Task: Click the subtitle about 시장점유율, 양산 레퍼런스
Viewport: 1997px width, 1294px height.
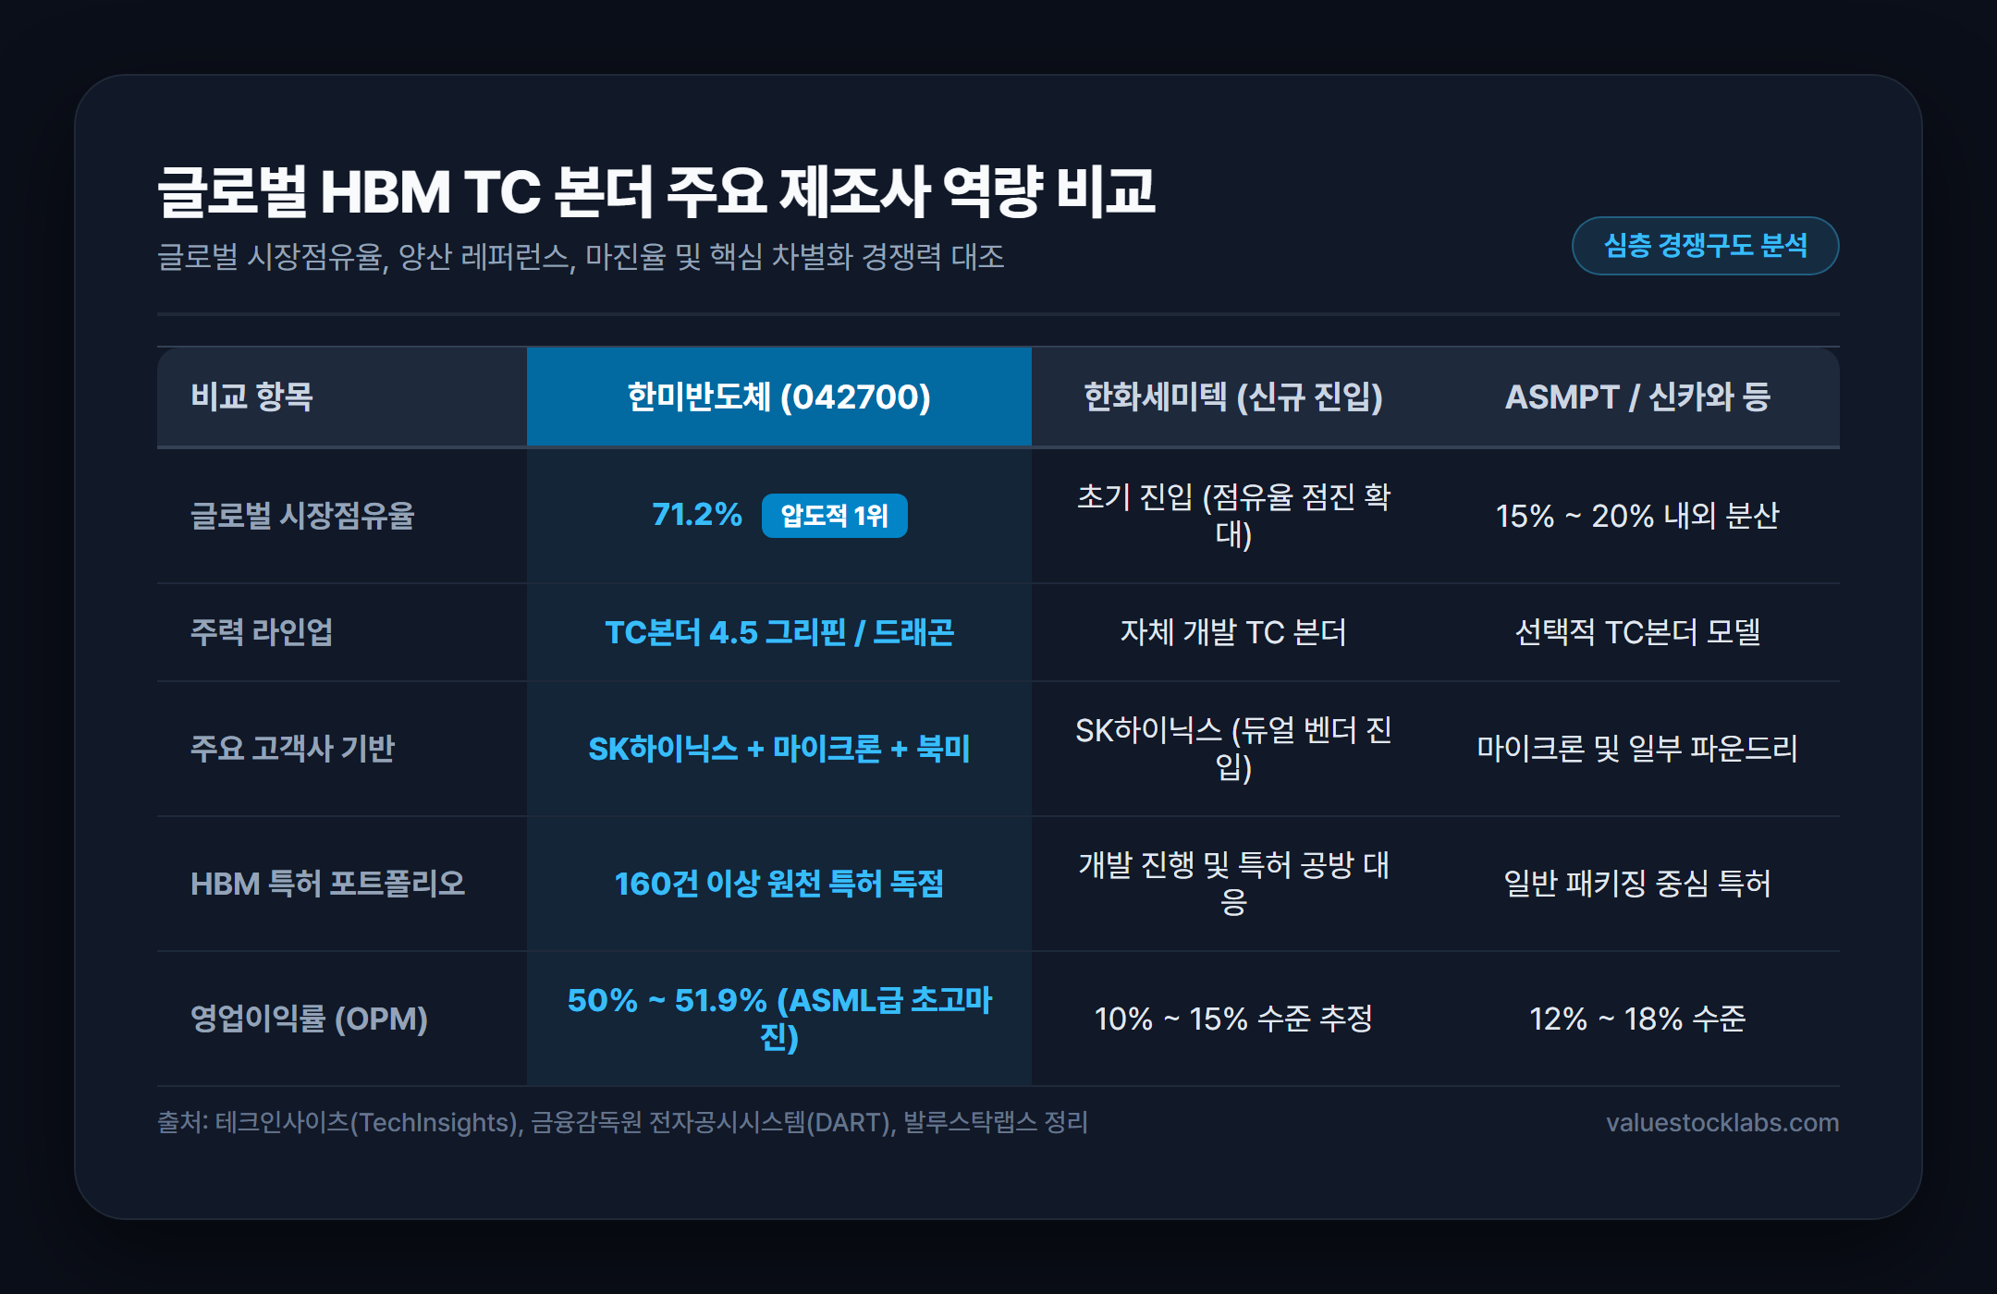Action: pyautogui.click(x=581, y=256)
